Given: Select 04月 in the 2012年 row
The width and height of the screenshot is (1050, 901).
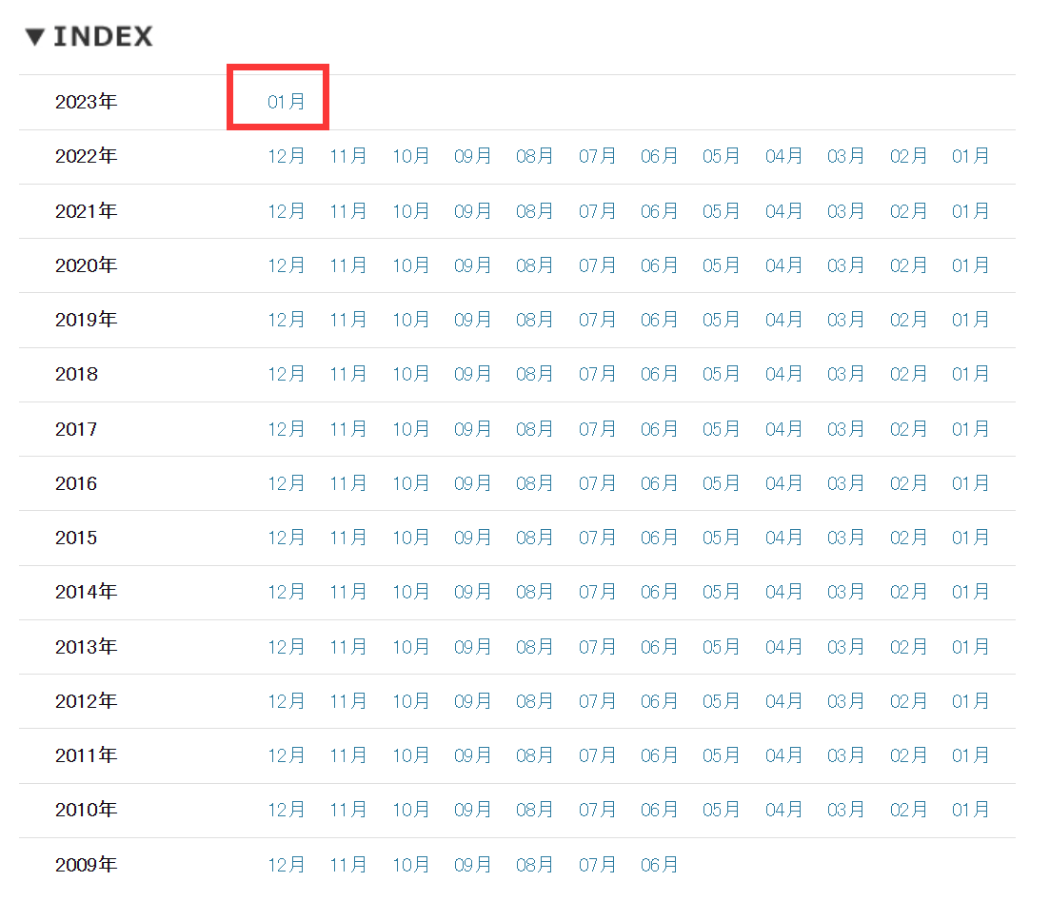Looking at the screenshot, I should point(783,701).
